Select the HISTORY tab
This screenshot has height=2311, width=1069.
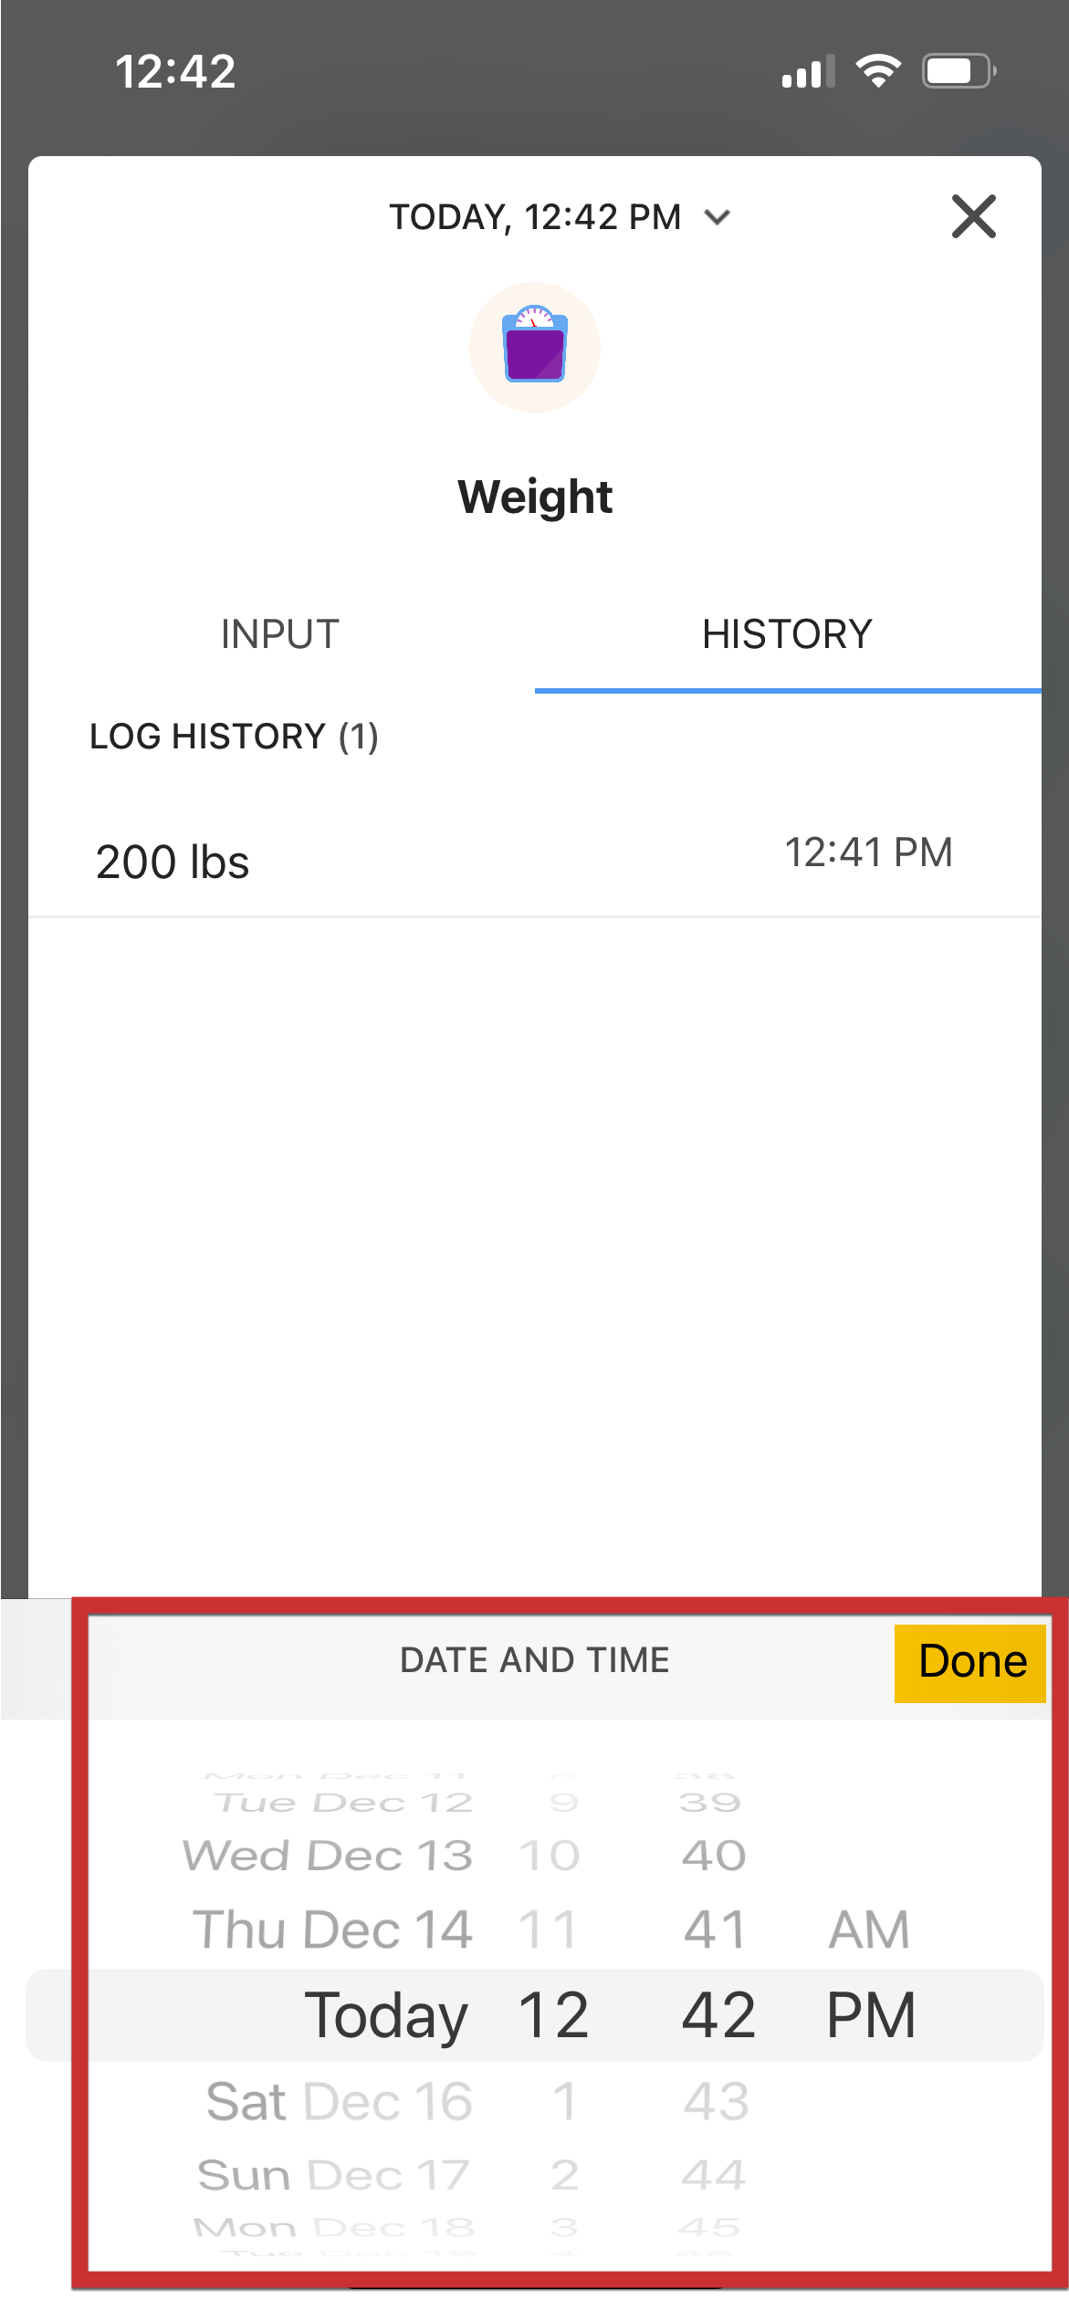pos(787,634)
